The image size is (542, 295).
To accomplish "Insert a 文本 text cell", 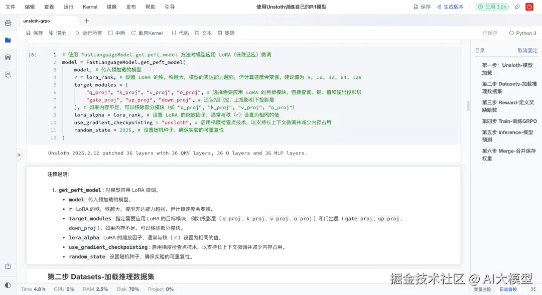I will (203, 33).
